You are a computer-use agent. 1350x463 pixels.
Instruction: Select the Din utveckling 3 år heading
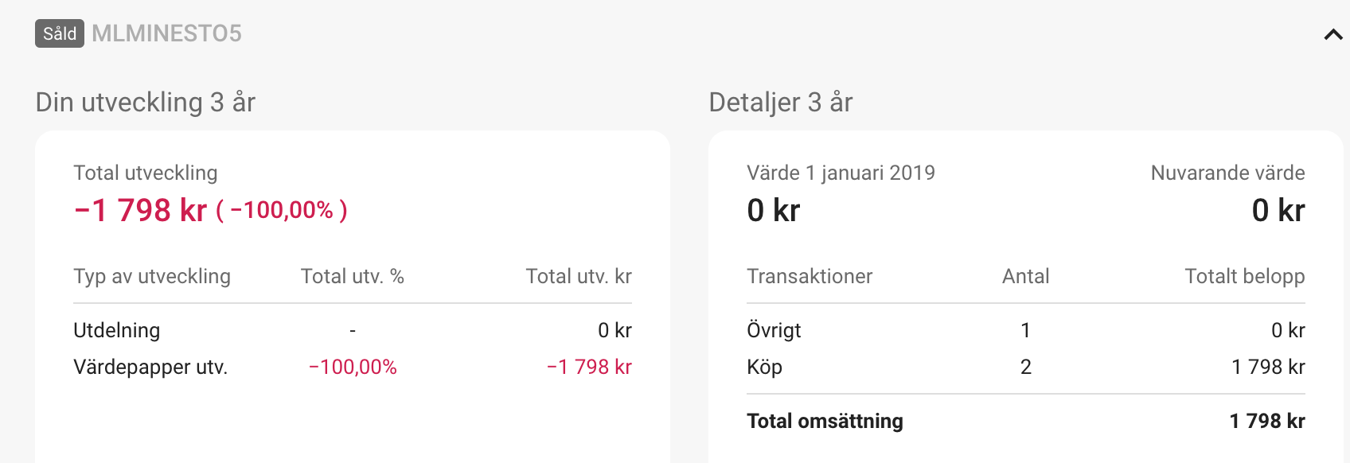[146, 103]
